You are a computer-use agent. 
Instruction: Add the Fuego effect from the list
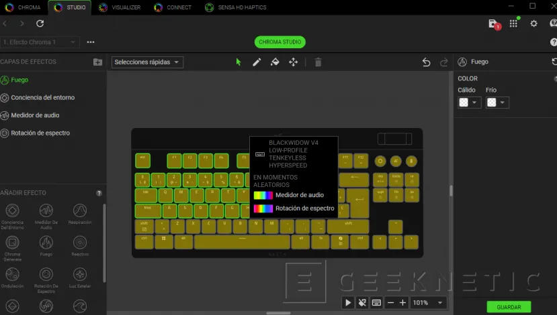(x=46, y=246)
